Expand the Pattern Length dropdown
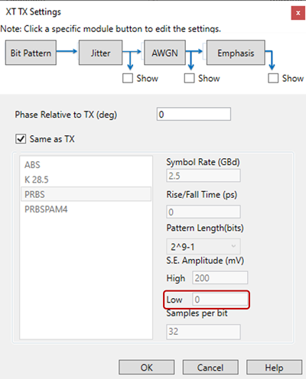 pos(203,247)
